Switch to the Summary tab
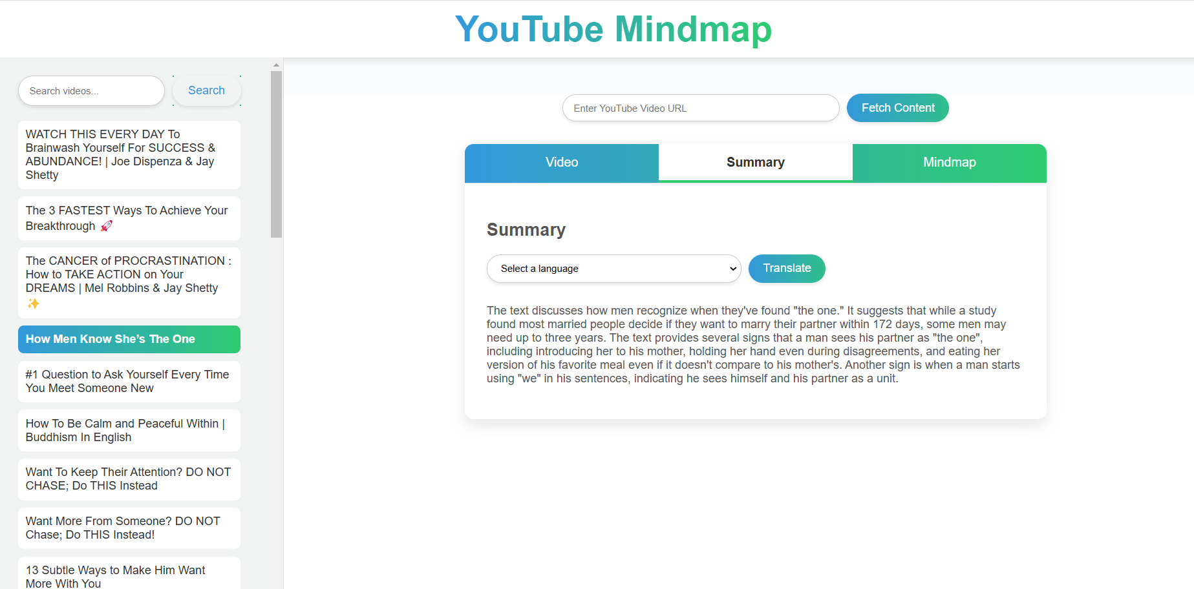 click(x=756, y=163)
